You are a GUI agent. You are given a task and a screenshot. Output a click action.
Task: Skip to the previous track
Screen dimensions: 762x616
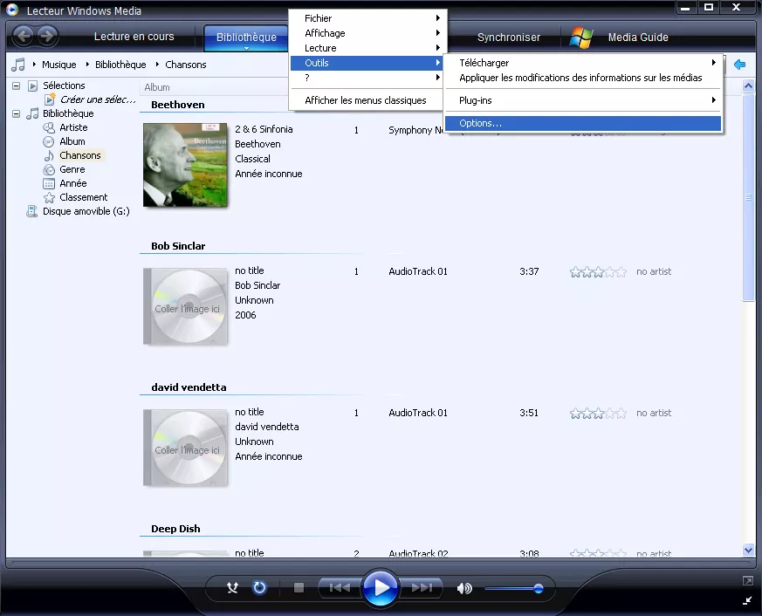(340, 588)
